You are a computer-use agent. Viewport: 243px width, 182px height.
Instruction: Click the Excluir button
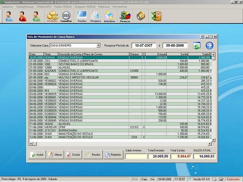tap(73, 155)
